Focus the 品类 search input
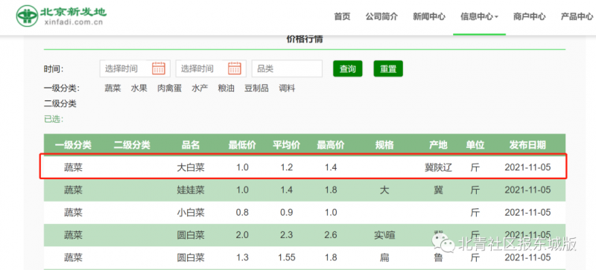Viewport: 596px width, 270px height. (287, 68)
